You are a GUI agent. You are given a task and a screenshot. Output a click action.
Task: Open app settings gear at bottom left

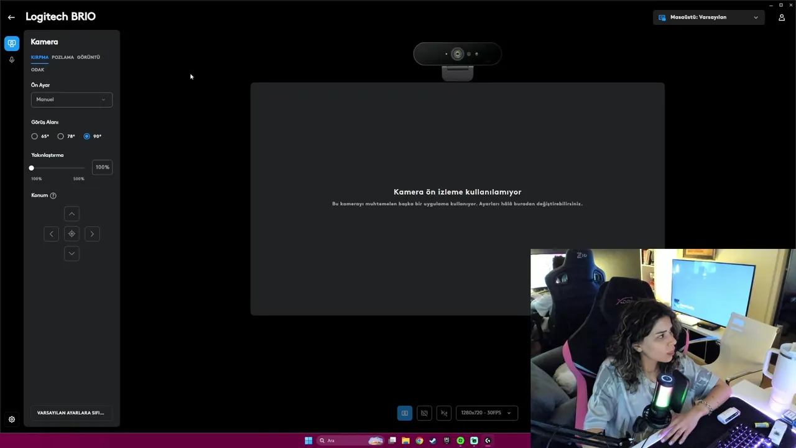pyautogui.click(x=11, y=419)
